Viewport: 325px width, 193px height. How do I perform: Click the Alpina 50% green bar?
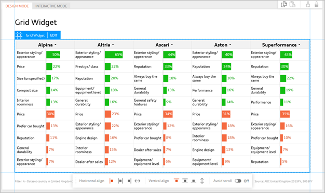coord(53,54)
